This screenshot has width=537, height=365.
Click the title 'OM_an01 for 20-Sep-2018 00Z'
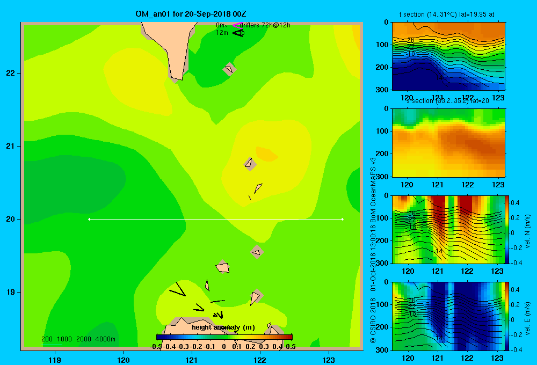[191, 14]
